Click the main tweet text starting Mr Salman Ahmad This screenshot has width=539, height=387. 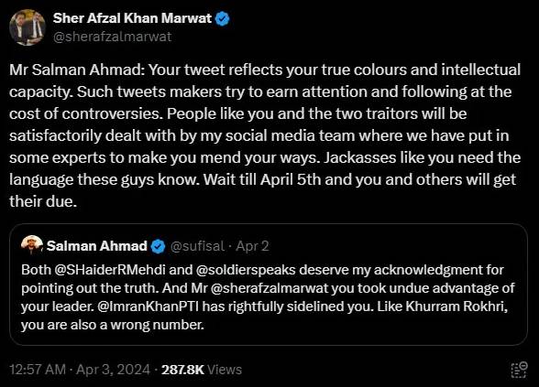coord(265,135)
